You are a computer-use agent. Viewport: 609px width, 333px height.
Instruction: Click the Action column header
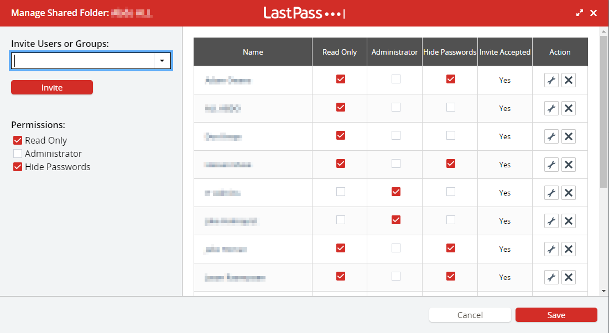tap(560, 52)
